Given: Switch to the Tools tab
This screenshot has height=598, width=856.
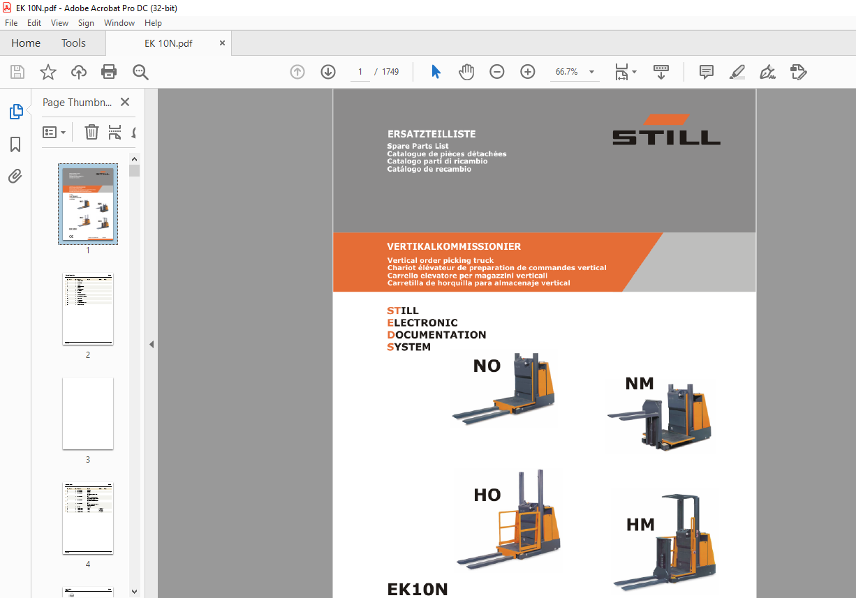Looking at the screenshot, I should click(73, 43).
